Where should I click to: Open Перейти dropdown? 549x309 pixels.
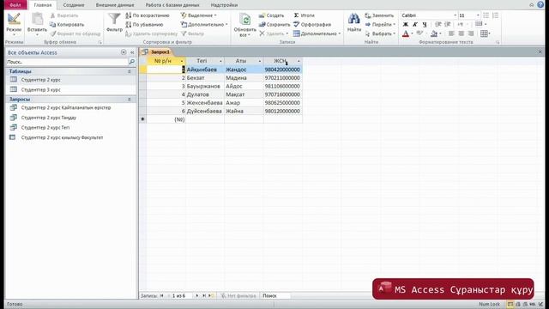(x=380, y=25)
